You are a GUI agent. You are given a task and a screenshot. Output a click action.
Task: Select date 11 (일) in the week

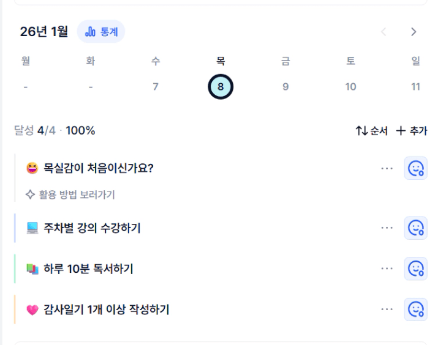click(x=415, y=87)
